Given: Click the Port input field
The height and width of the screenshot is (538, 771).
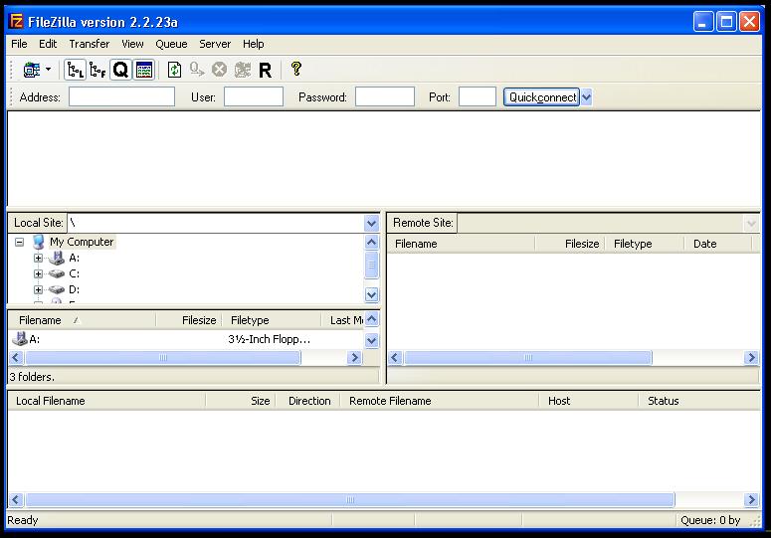Looking at the screenshot, I should point(477,96).
